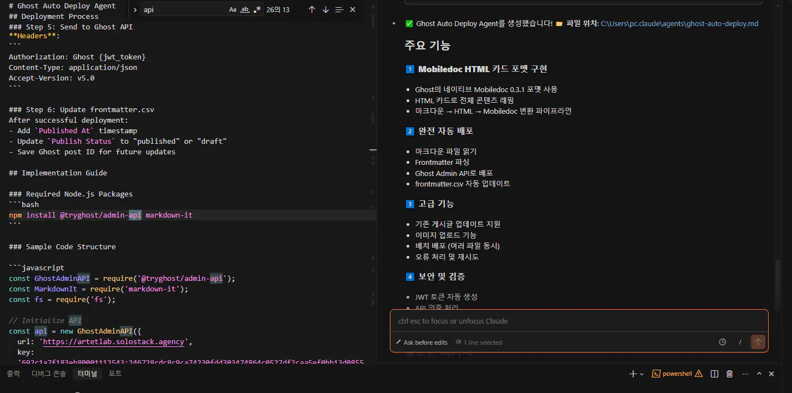Create a new terminal with plus icon
Screen dimensions: 792x393
pyautogui.click(x=633, y=374)
